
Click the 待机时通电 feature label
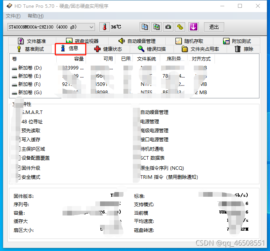click(152, 149)
